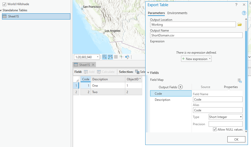Click the Output Name field
This screenshot has width=251, height=147.
point(196,35)
